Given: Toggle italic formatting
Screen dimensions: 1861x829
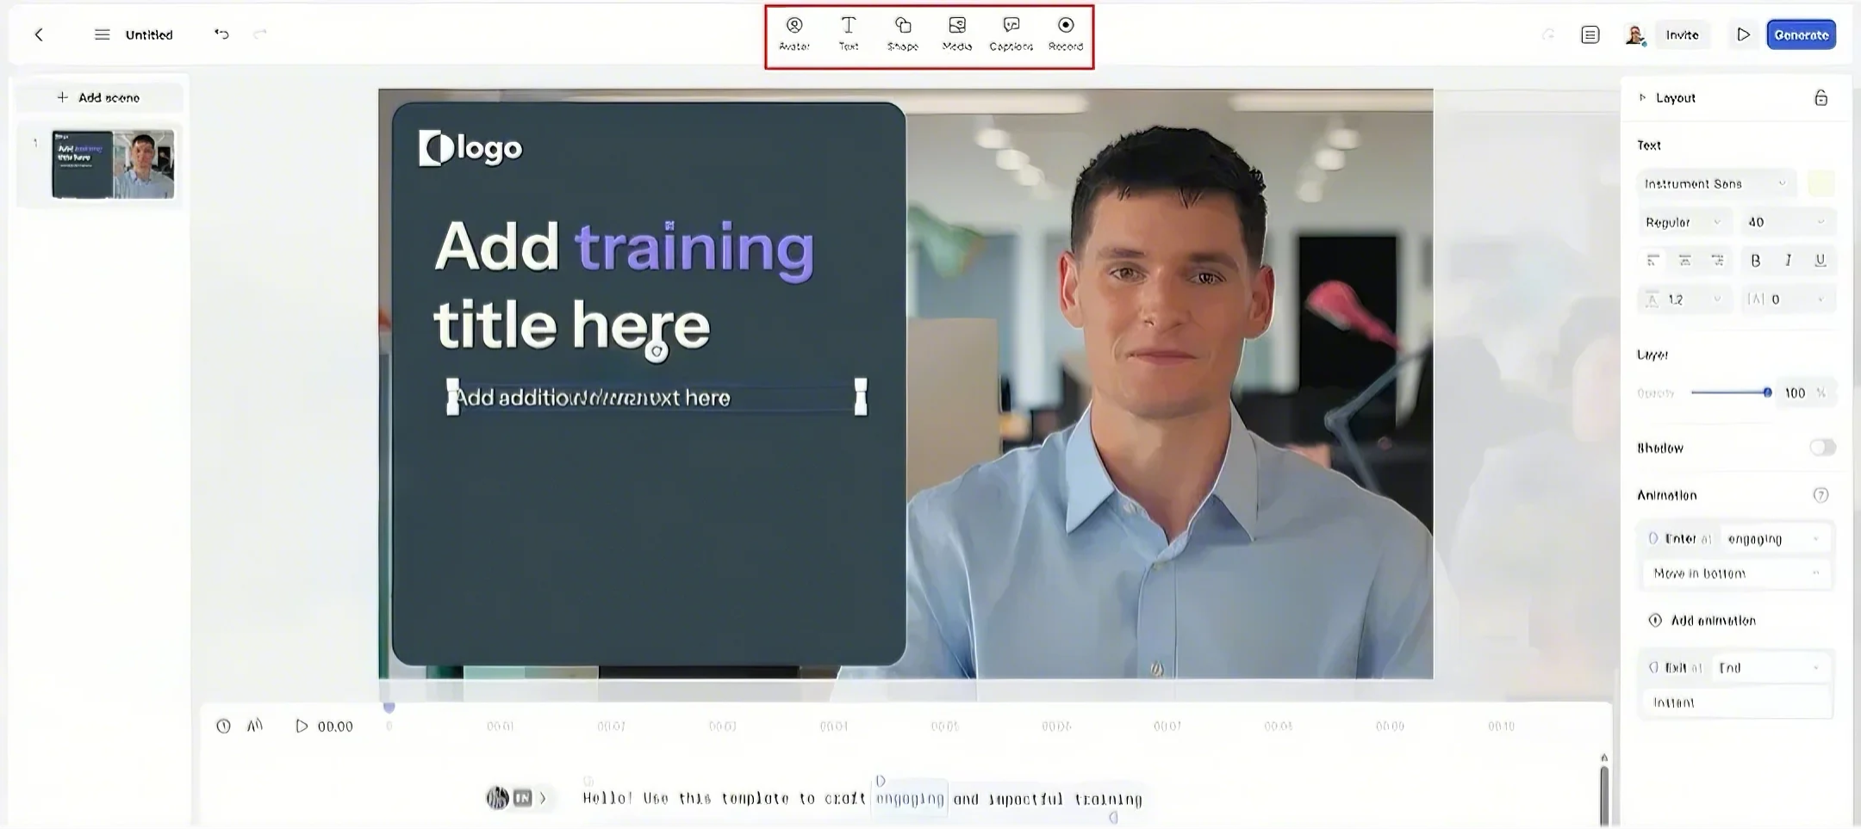Looking at the screenshot, I should pos(1788,260).
